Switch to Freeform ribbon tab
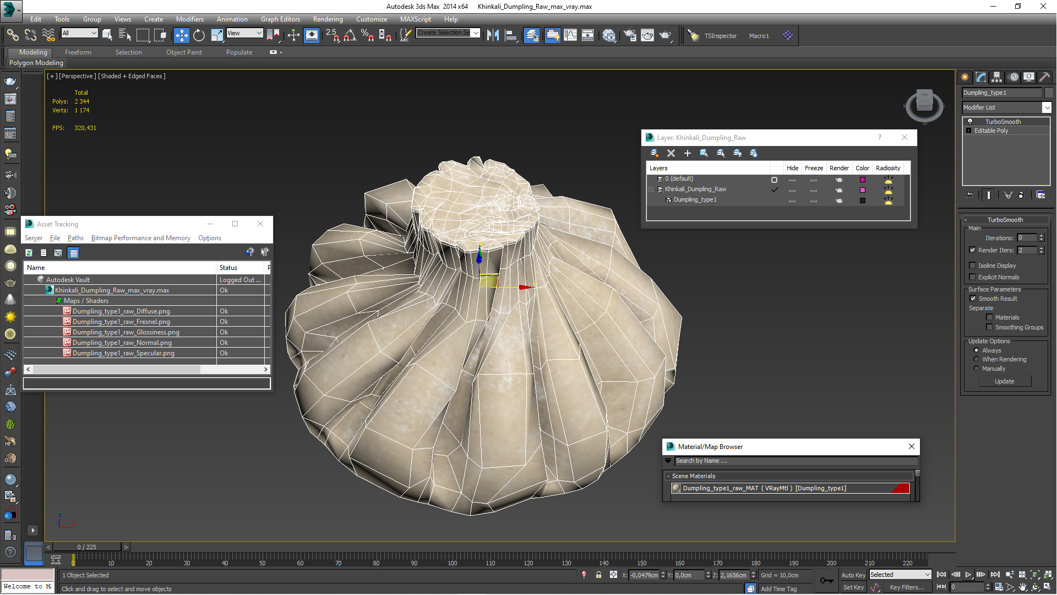The height and width of the screenshot is (595, 1057). click(78, 52)
